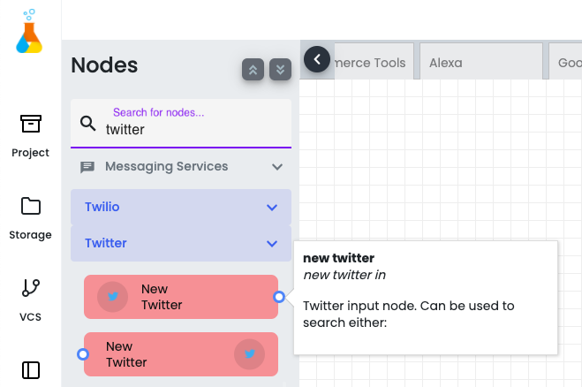The height and width of the screenshot is (387, 582).
Task: Click the output port of first Twitter node
Action: pyautogui.click(x=279, y=297)
